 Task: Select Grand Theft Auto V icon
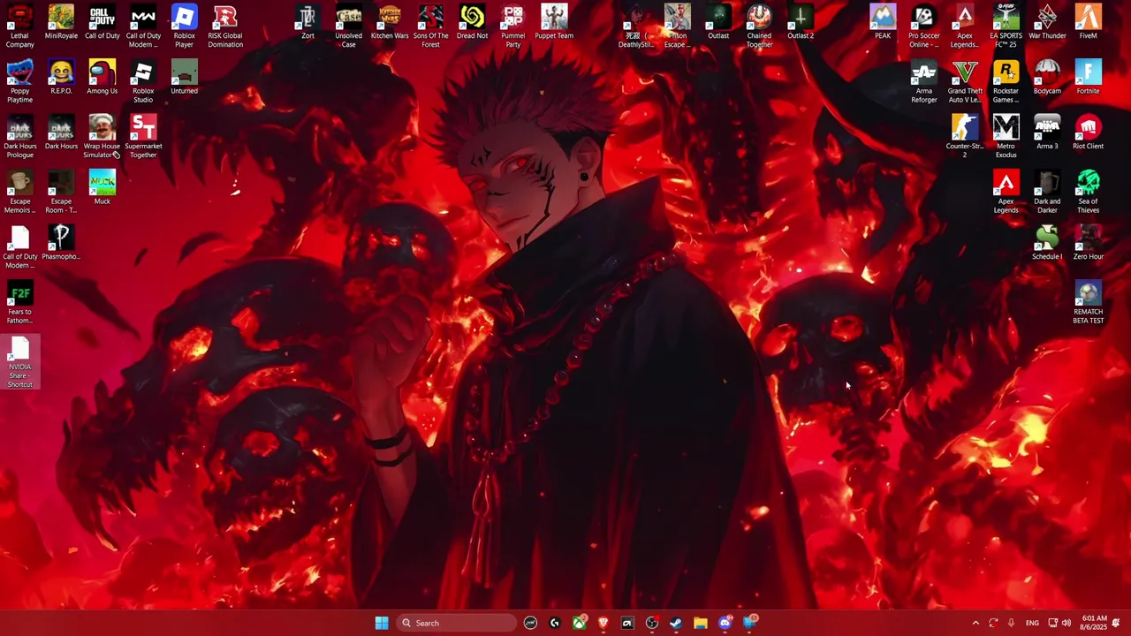point(965,81)
